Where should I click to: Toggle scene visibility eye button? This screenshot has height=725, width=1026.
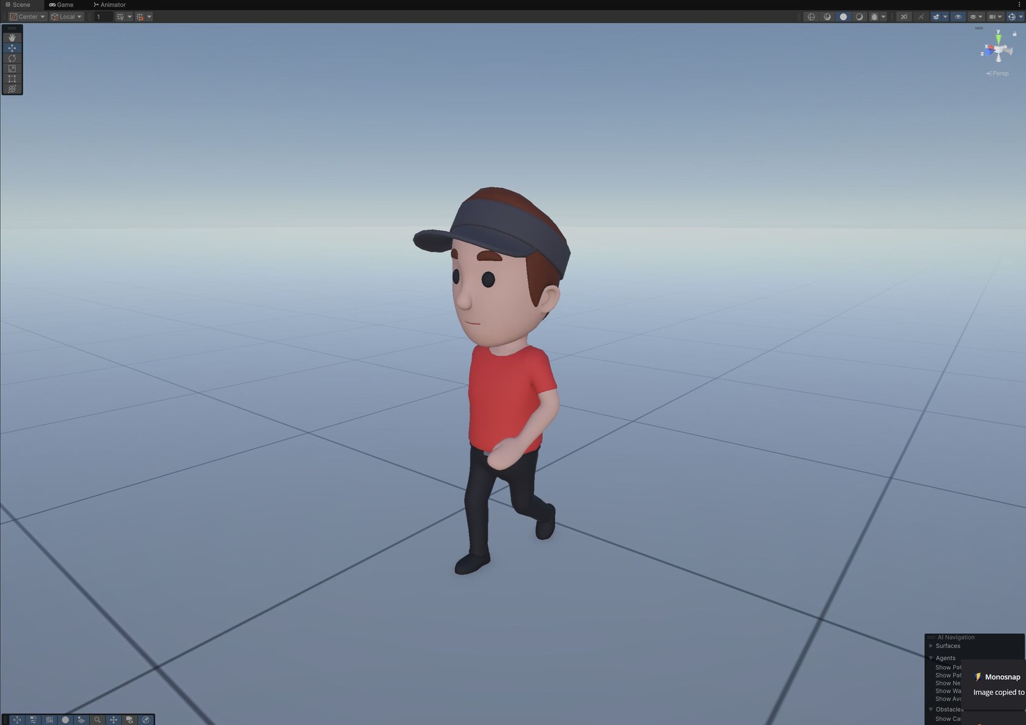pos(958,17)
